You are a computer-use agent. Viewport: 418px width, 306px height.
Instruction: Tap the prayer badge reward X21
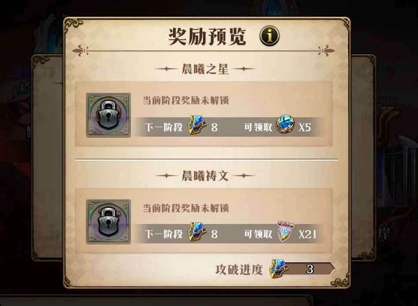[x=285, y=231]
